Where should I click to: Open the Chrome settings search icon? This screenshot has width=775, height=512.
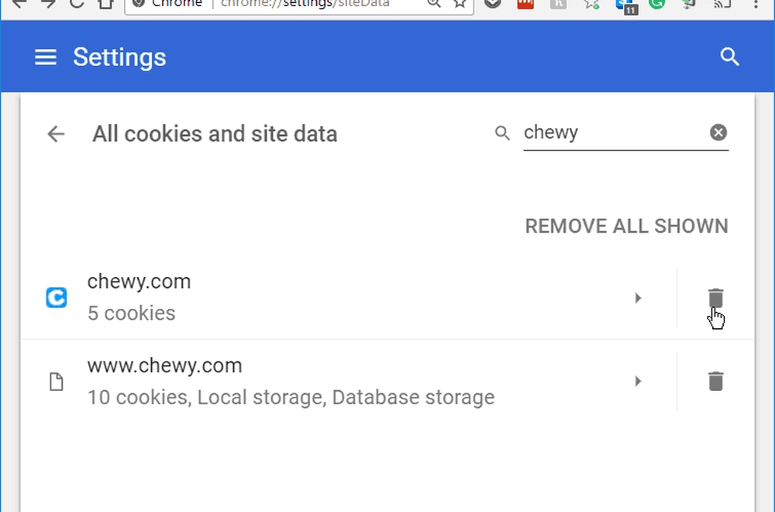(729, 57)
